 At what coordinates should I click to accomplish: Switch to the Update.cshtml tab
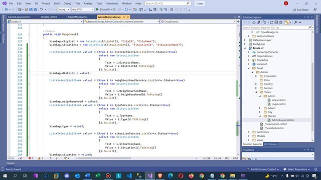49,17
